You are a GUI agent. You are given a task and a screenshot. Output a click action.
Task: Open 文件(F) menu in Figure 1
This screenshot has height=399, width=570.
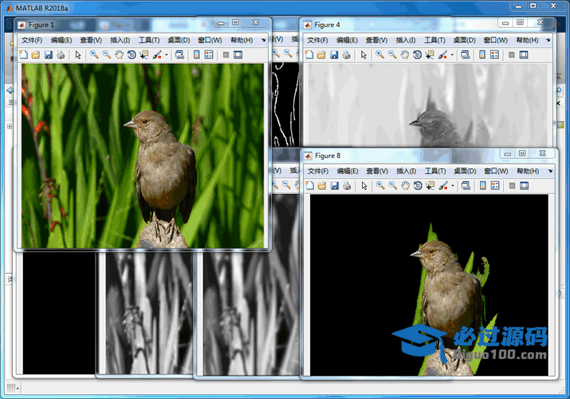coord(32,40)
